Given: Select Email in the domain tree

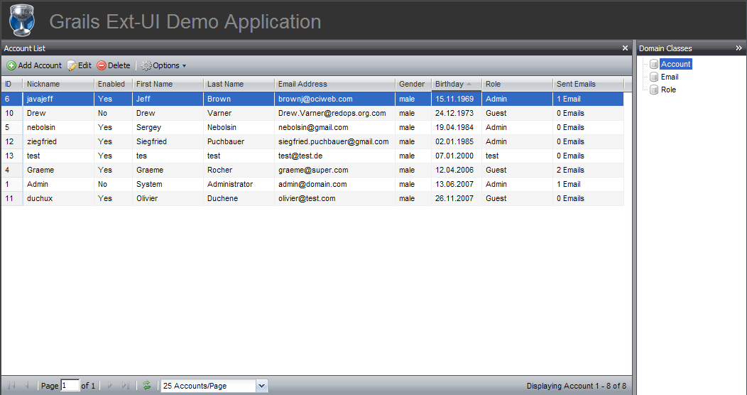Looking at the screenshot, I should (669, 77).
